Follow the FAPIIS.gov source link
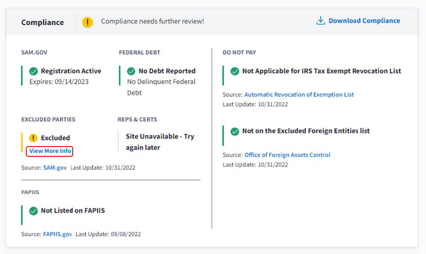Screen dimensions: 426x254 (x=57, y=234)
